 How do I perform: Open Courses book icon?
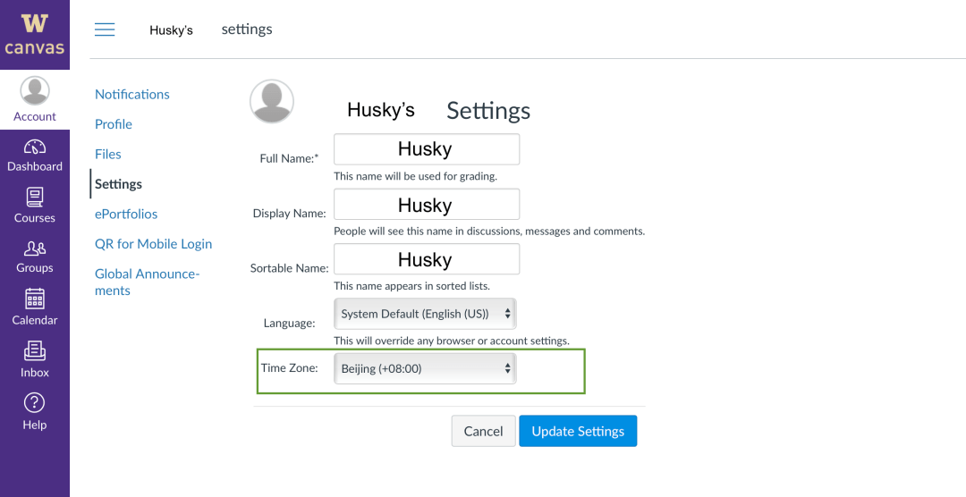(35, 197)
